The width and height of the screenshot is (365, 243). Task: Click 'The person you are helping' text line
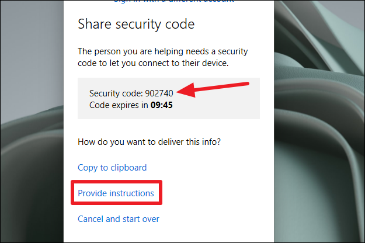163,51
